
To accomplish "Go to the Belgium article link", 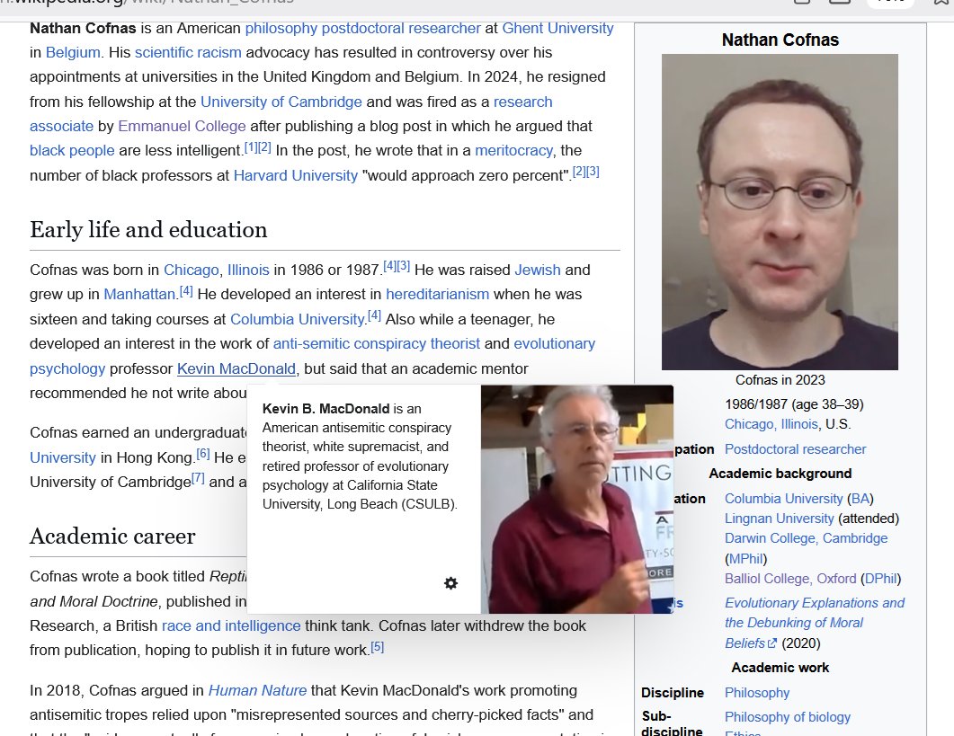I will coord(73,53).
